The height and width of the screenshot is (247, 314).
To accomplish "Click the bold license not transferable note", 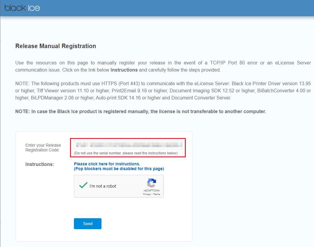I will 141,112.
